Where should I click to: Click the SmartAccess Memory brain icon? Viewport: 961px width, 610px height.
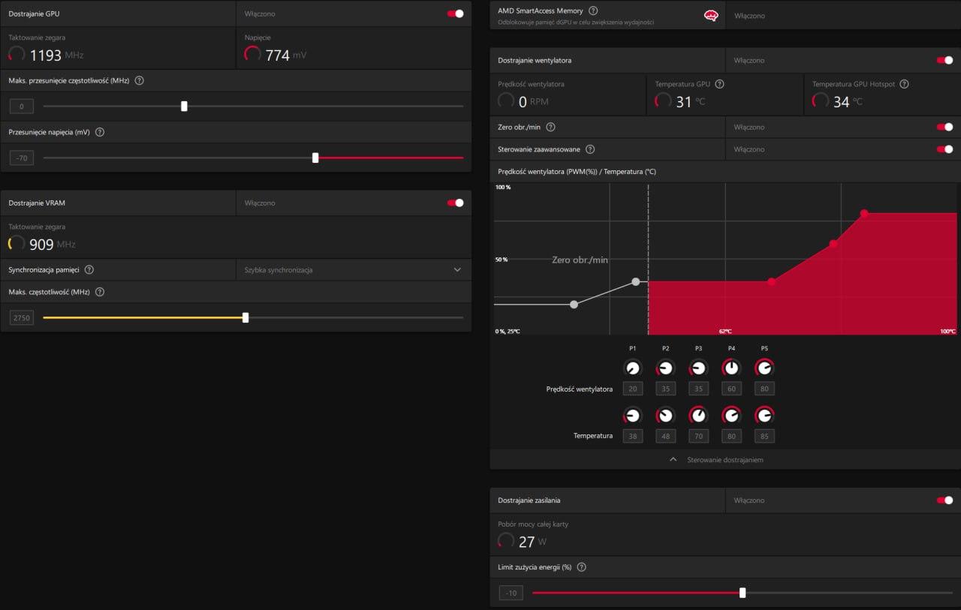(x=711, y=15)
